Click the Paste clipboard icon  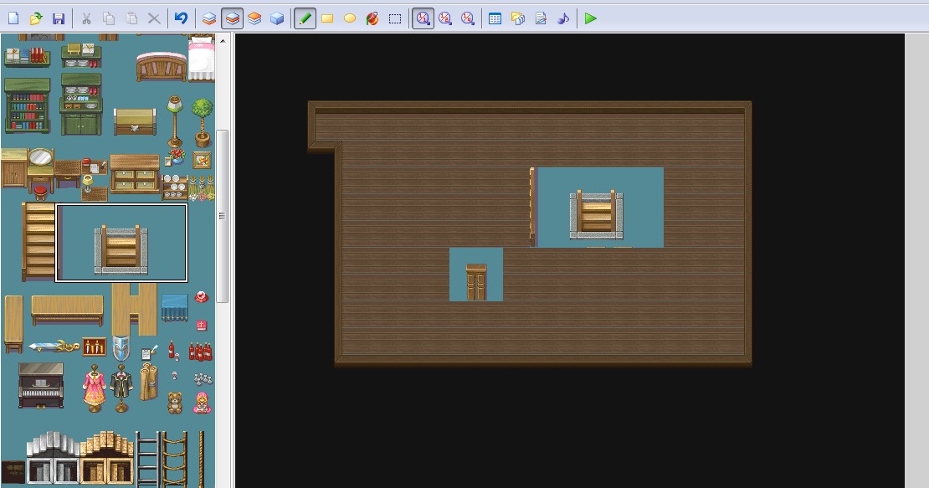pyautogui.click(x=131, y=18)
